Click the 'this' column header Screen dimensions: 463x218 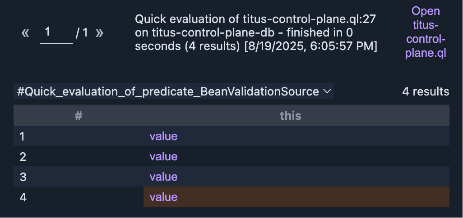(290, 116)
